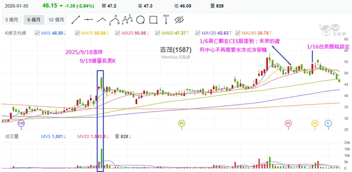
Task: Select the straight line drawing tool
Action: tap(76, 20)
